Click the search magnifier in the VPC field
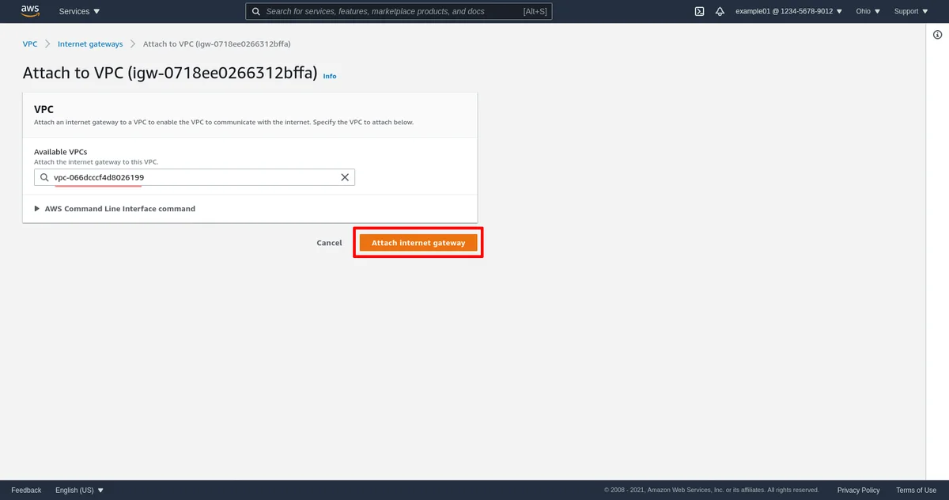Image resolution: width=949 pixels, height=500 pixels. point(44,176)
